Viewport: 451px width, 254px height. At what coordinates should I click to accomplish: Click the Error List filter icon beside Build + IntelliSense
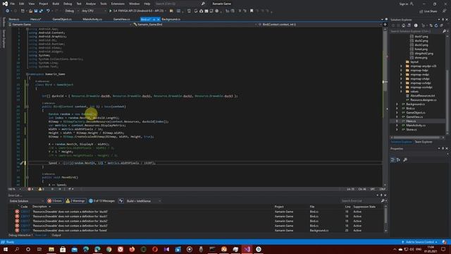coord(121,201)
